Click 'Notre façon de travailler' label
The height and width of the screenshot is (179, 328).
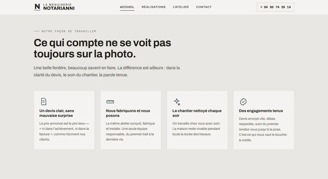tap(69, 31)
